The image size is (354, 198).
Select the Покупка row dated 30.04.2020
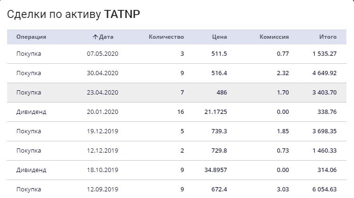(x=177, y=73)
